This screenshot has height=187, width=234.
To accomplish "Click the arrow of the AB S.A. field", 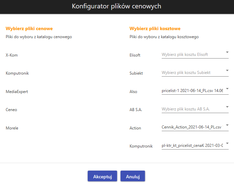I will pos(227,107).
